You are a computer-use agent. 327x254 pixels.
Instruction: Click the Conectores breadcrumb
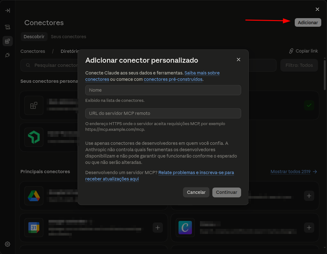(33, 51)
